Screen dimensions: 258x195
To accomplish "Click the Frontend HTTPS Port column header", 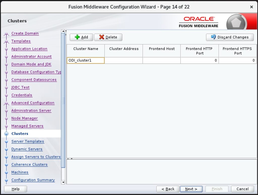I will click(238, 51).
